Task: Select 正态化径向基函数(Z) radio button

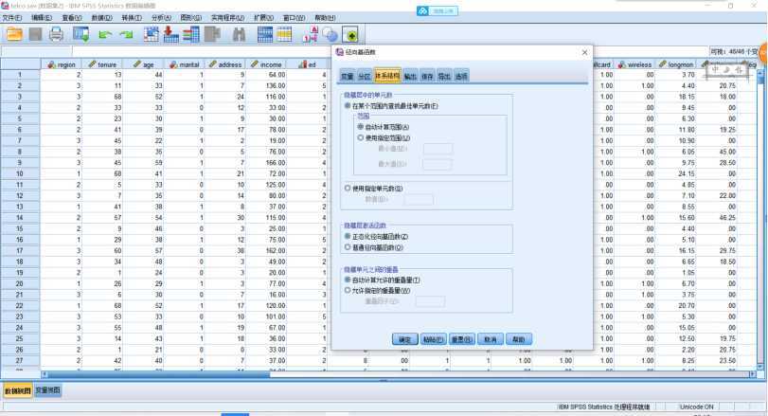Action: pos(348,237)
